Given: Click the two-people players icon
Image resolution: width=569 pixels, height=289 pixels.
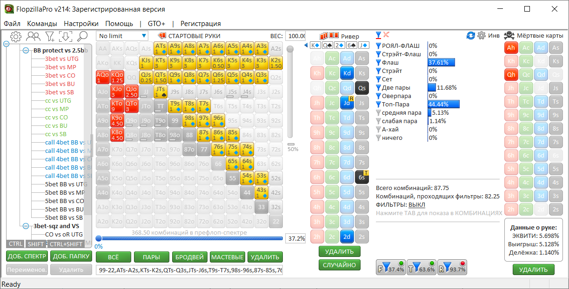Looking at the screenshot, I should pos(33,36).
